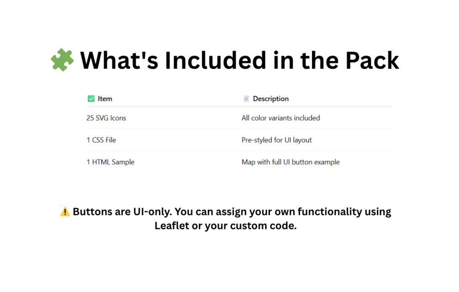Click "All color variants included" description

tap(281, 118)
